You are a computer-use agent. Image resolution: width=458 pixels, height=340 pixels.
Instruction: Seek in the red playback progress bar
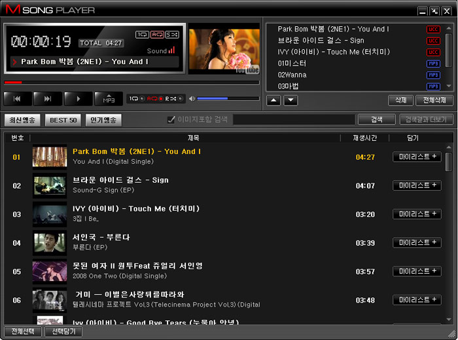(x=132, y=83)
